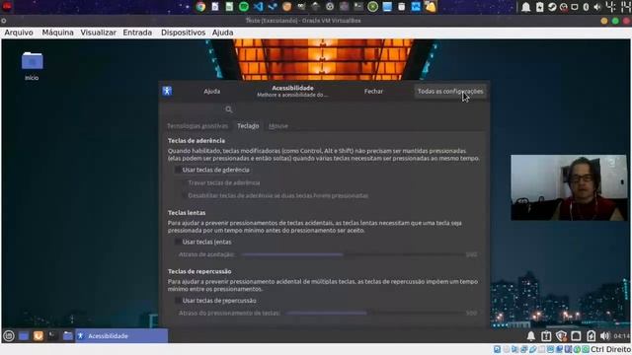This screenshot has height=355, width=632.
Task: Adjust the Atraso do pressionamento de teclas slider
Action: 375,313
